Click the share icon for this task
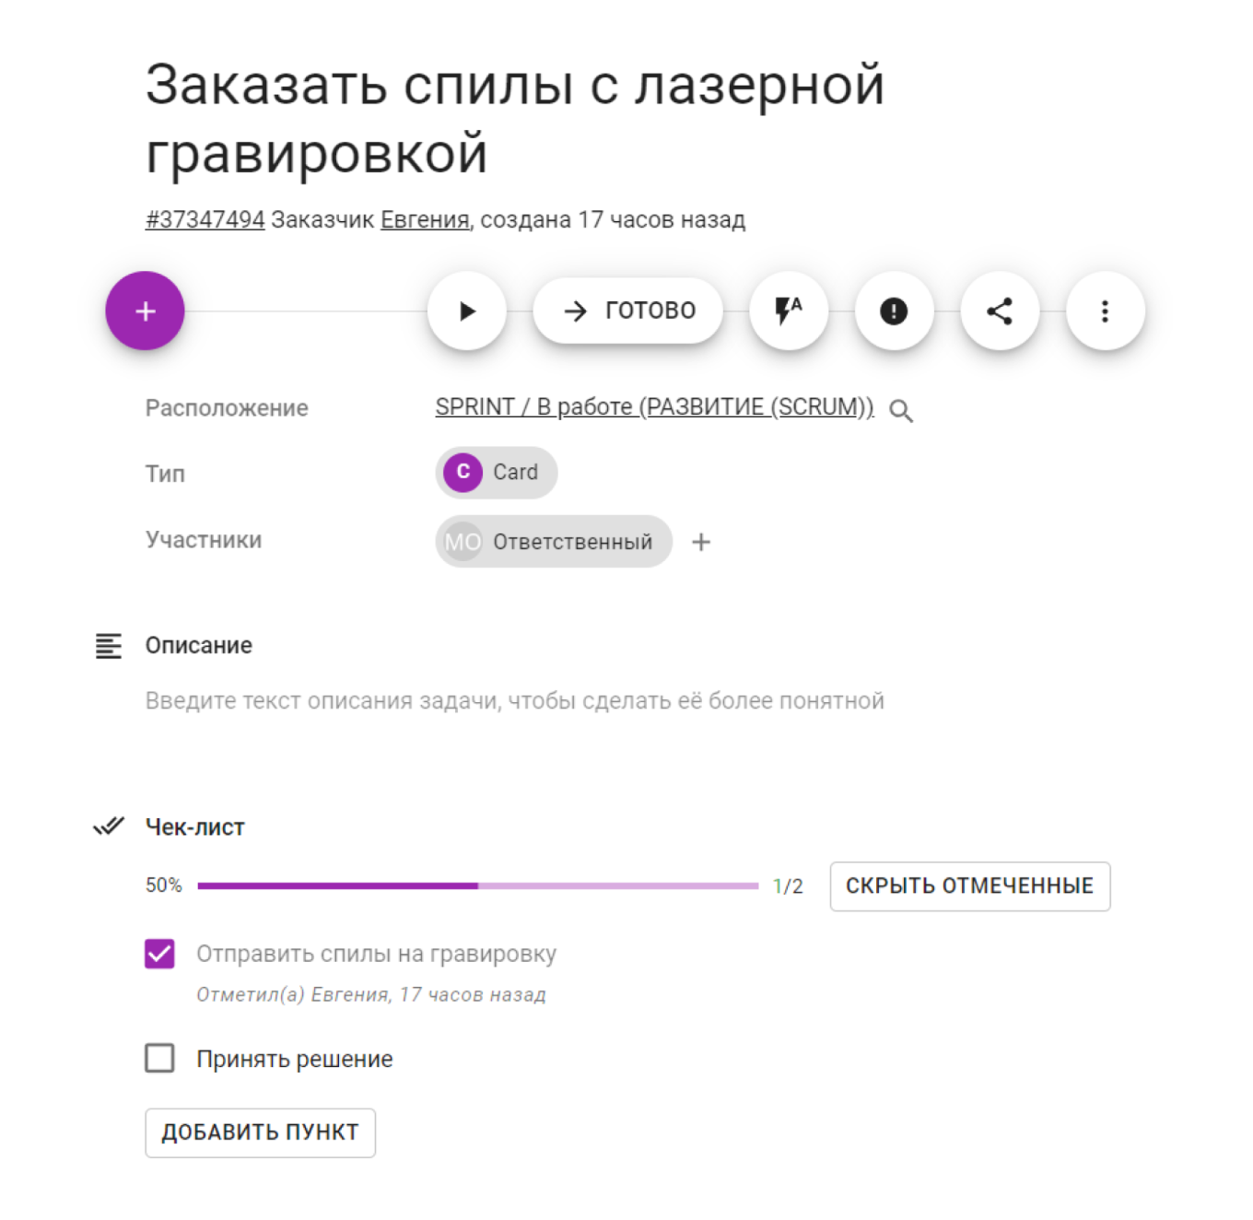 pyautogui.click(x=1000, y=311)
